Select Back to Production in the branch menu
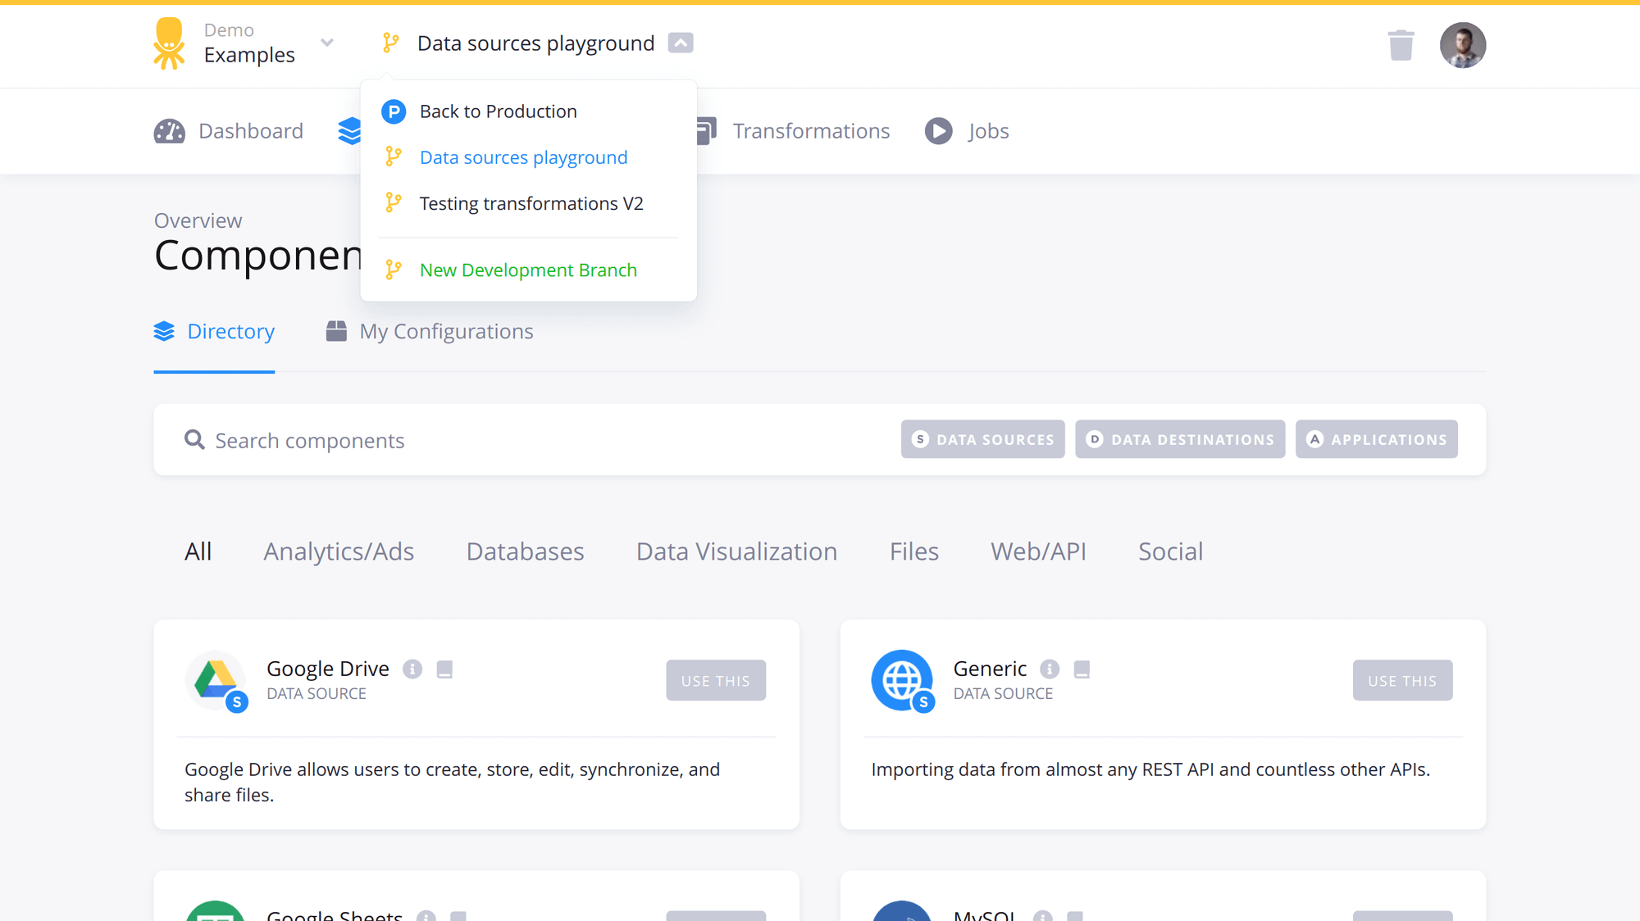 click(497, 111)
